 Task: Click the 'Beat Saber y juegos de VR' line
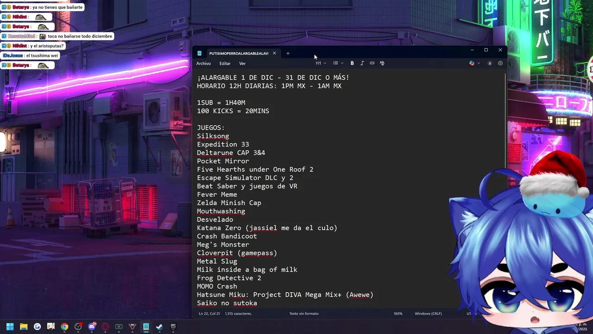click(247, 186)
